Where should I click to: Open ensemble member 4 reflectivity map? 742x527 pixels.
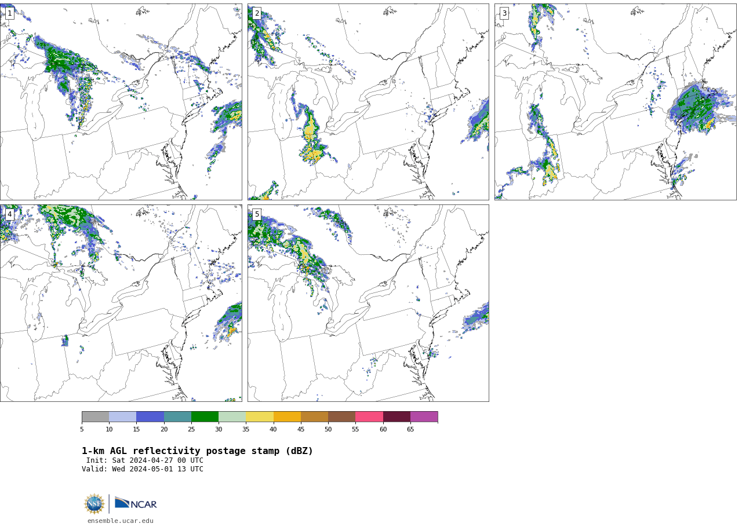(121, 303)
